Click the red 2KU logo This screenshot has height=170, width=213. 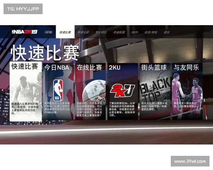(122, 91)
